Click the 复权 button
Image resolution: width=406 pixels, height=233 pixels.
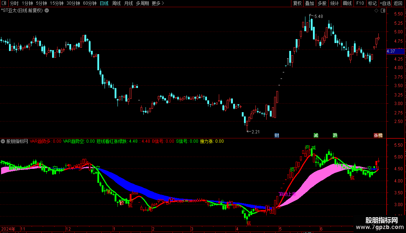[x=297, y=3]
